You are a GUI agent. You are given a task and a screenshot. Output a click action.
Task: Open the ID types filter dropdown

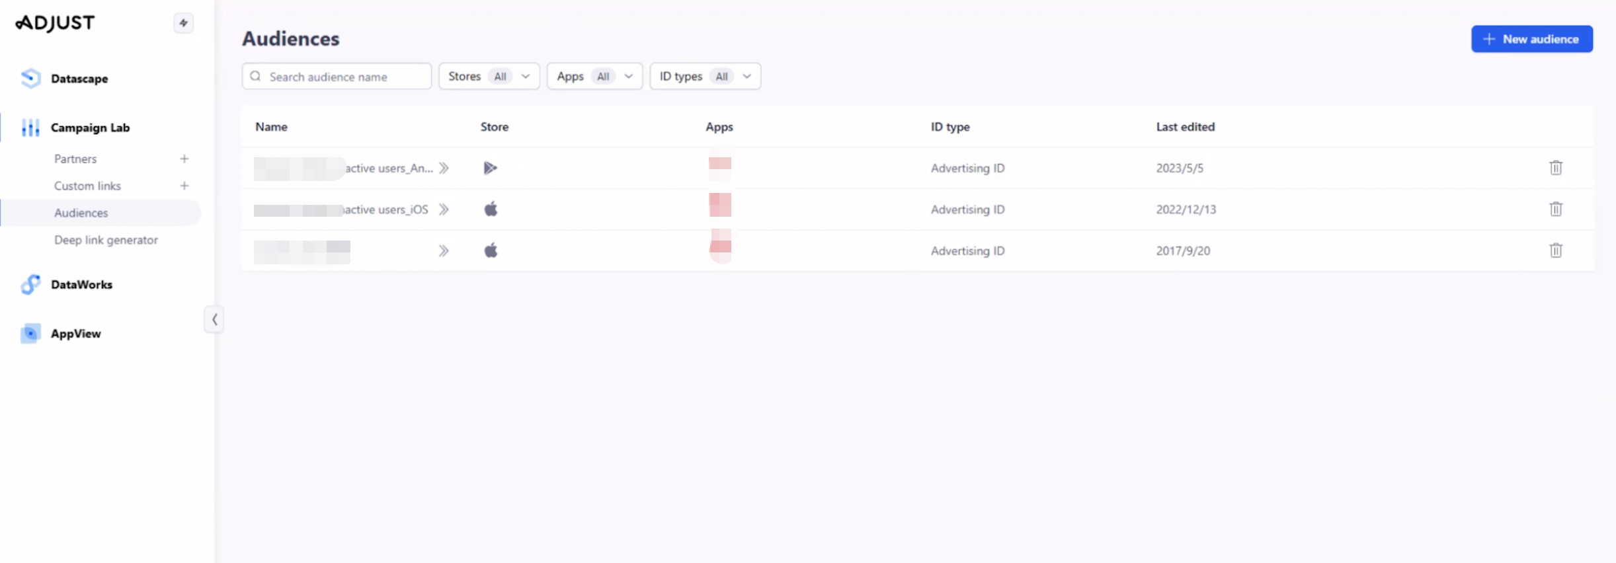click(x=705, y=77)
